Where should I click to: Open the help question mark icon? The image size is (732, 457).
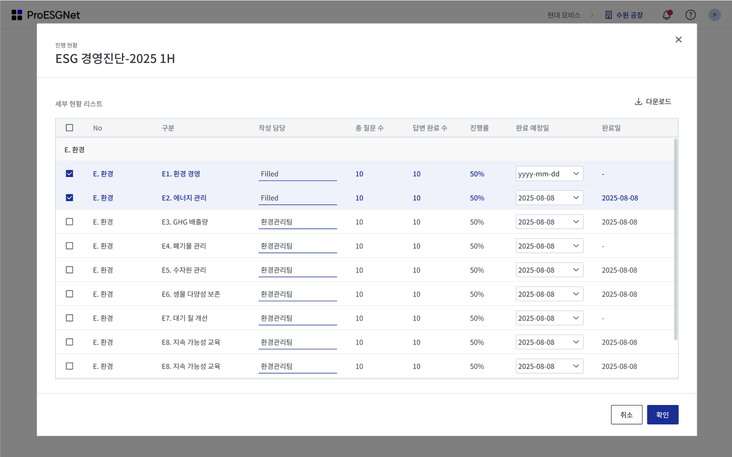point(690,15)
